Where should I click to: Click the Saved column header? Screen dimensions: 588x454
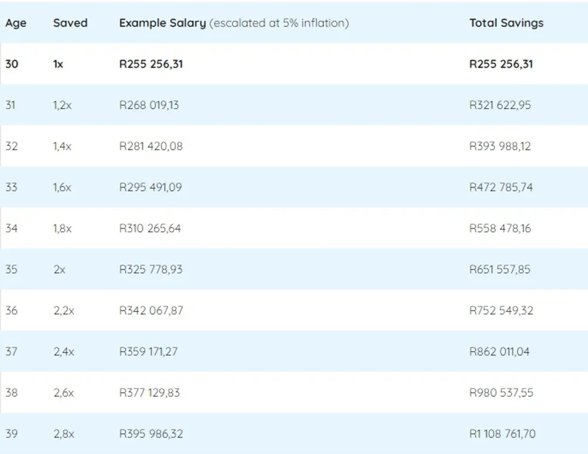pyautogui.click(x=70, y=23)
